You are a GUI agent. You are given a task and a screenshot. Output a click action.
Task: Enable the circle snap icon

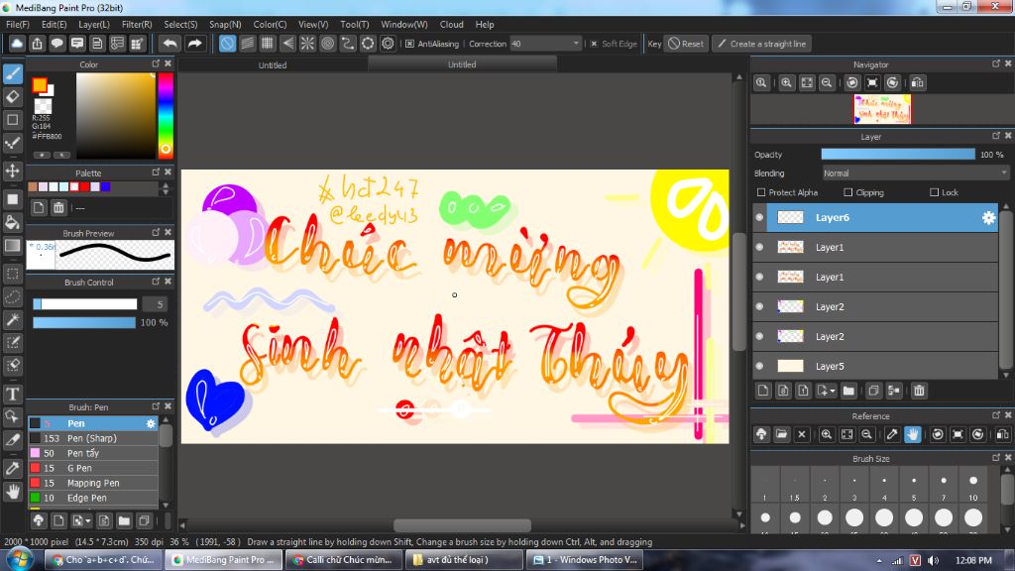tap(327, 44)
